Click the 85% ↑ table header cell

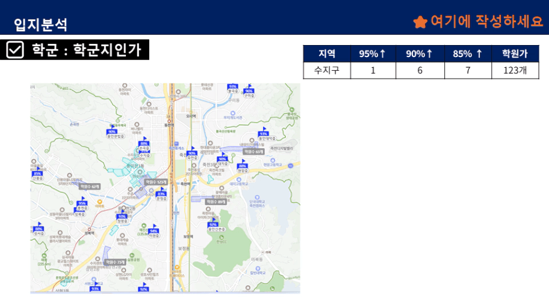click(468, 53)
